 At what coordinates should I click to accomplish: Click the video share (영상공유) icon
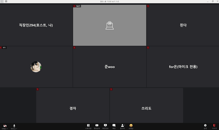[x=97, y=126]
